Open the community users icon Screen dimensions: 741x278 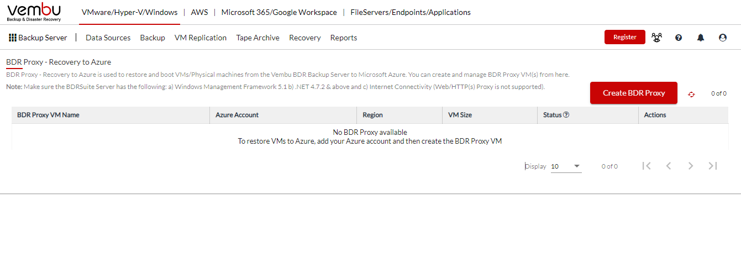point(656,38)
